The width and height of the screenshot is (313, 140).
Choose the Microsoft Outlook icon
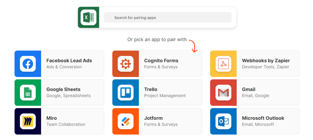(223, 121)
